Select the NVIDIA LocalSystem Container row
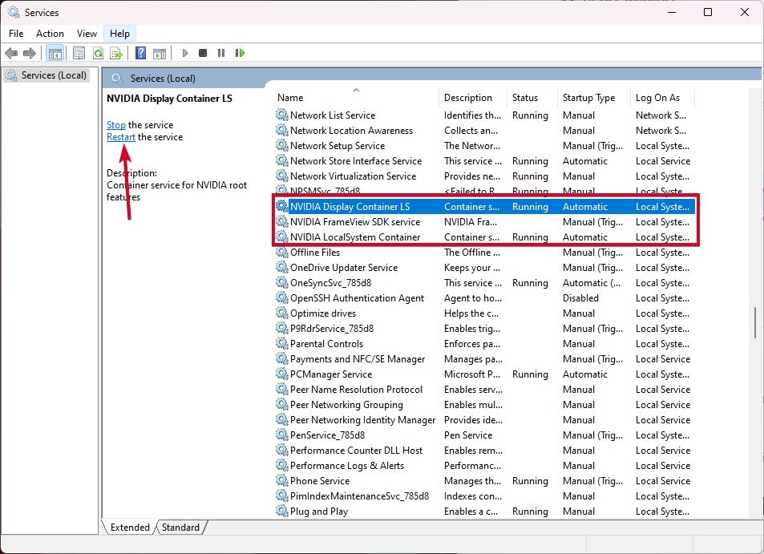The height and width of the screenshot is (554, 764). click(485, 237)
